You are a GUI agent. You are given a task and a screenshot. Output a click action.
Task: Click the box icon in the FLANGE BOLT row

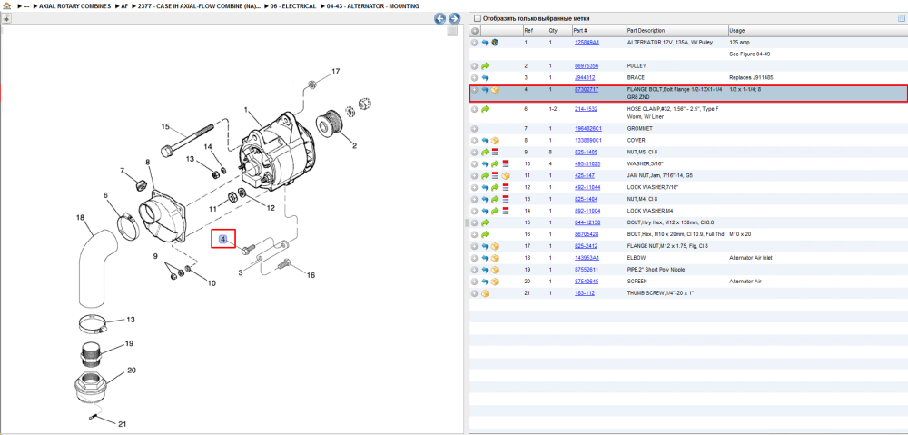tap(495, 90)
